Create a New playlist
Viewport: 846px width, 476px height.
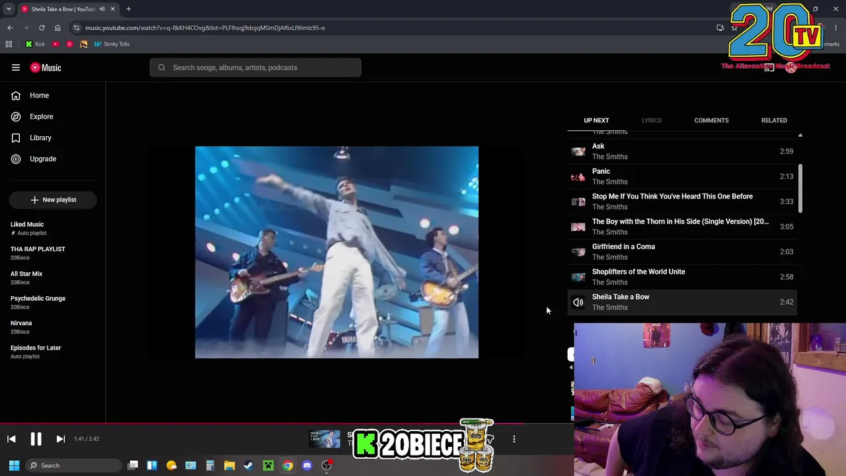53,200
